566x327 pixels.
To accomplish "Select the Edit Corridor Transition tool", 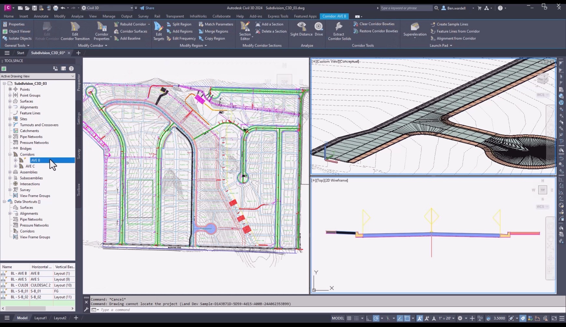I will click(75, 31).
